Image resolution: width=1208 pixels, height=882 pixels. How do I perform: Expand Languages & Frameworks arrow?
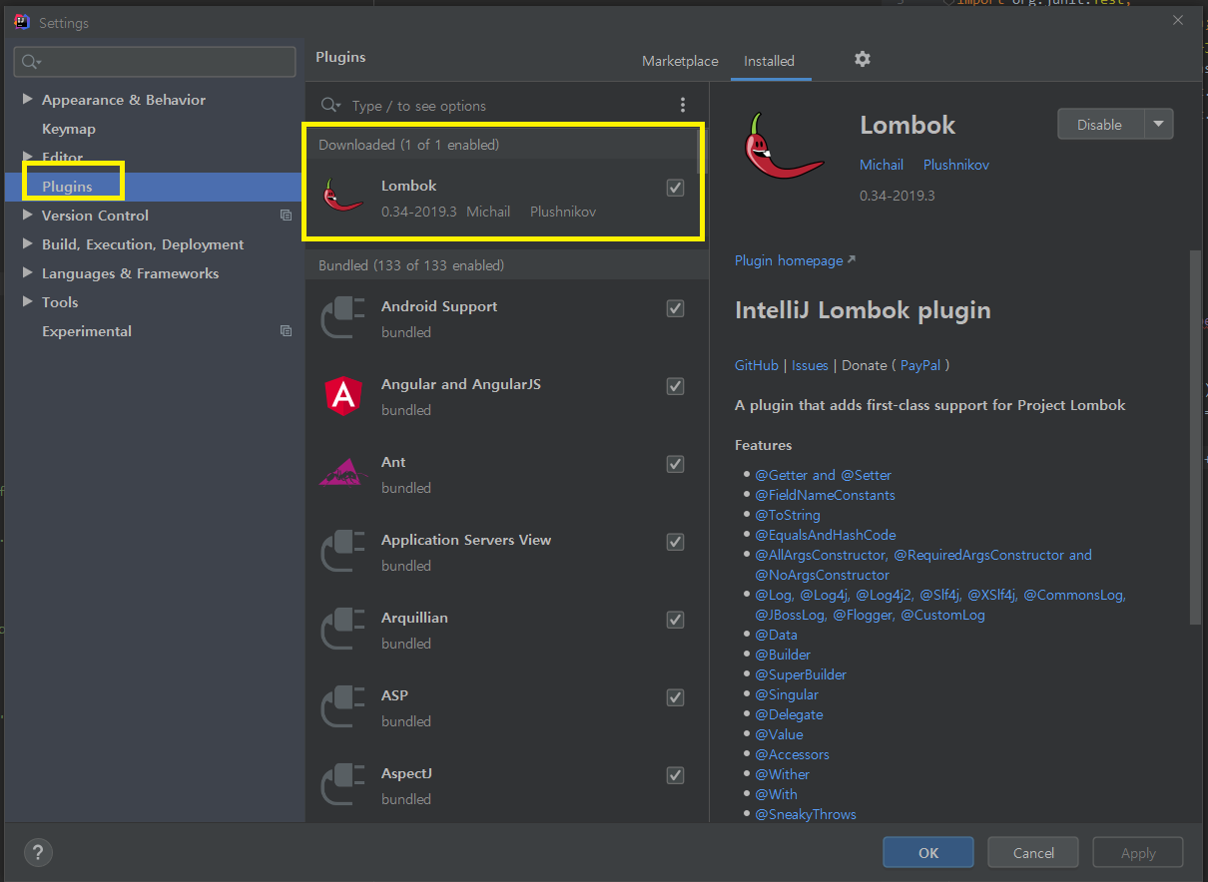[x=27, y=273]
